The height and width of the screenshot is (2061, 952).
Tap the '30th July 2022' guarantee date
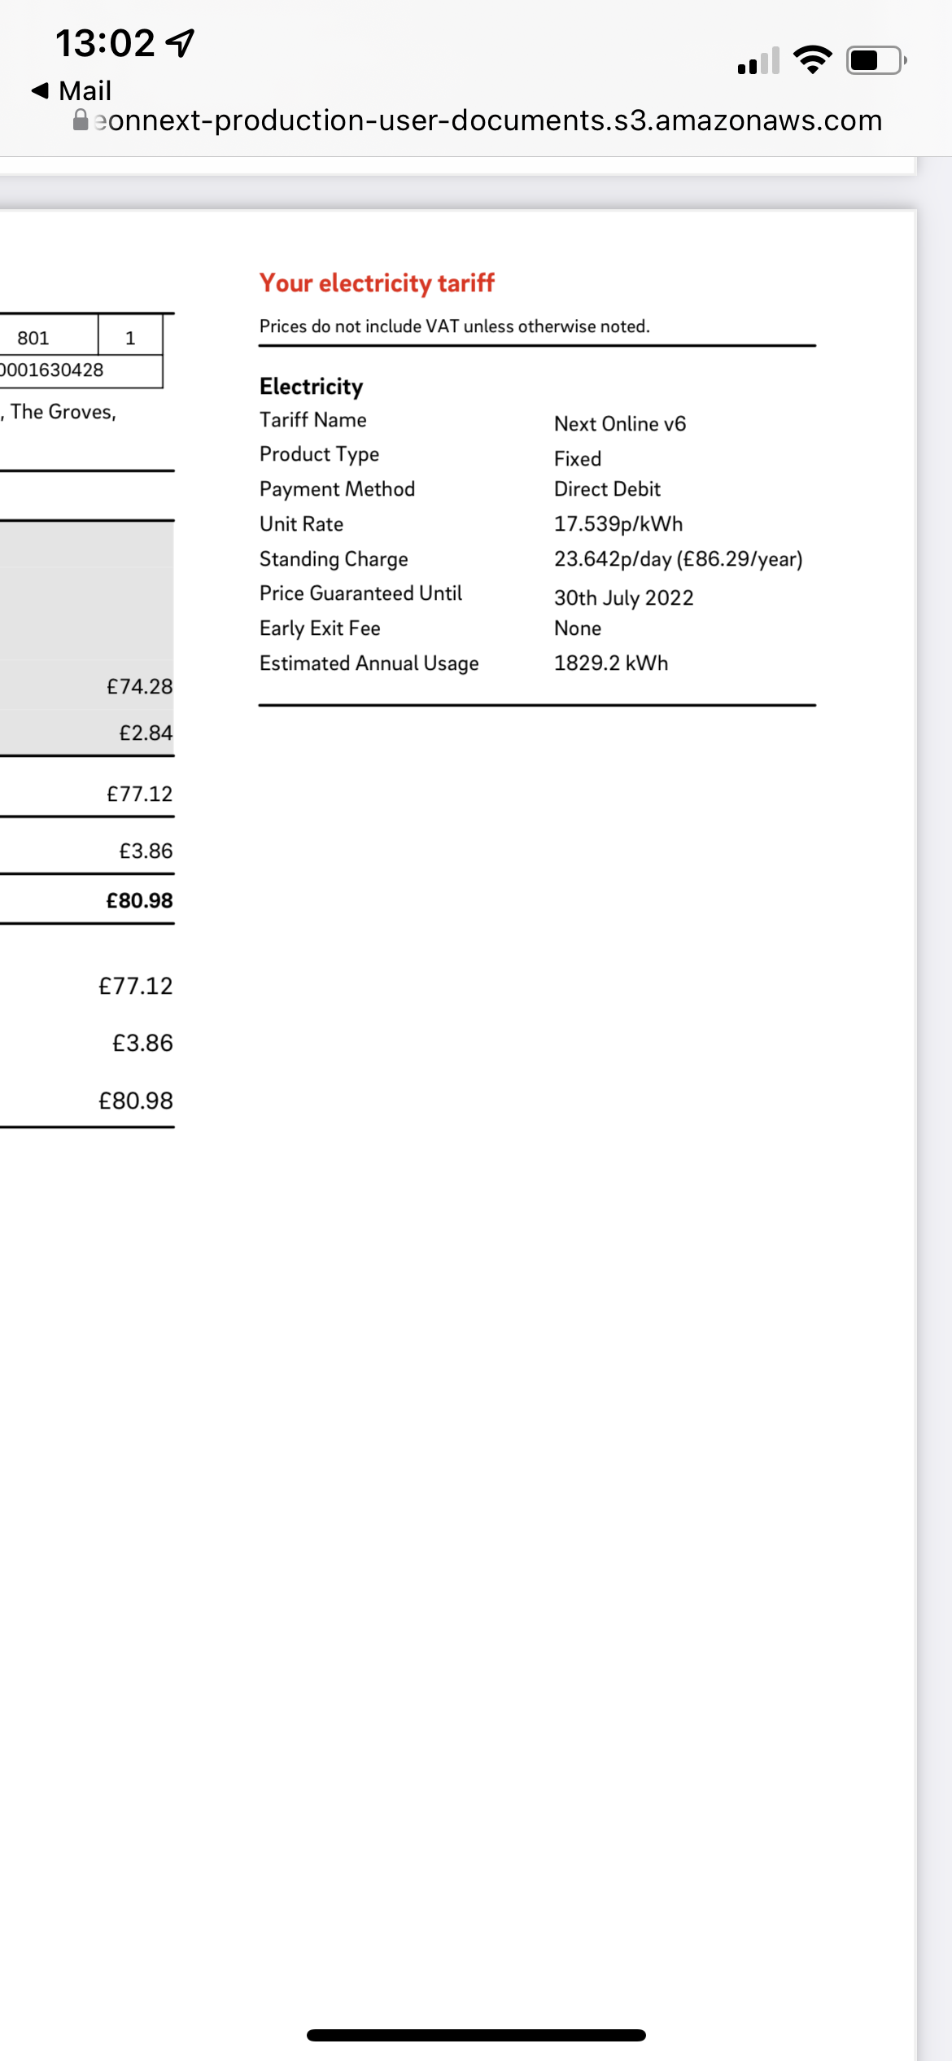[x=624, y=597]
